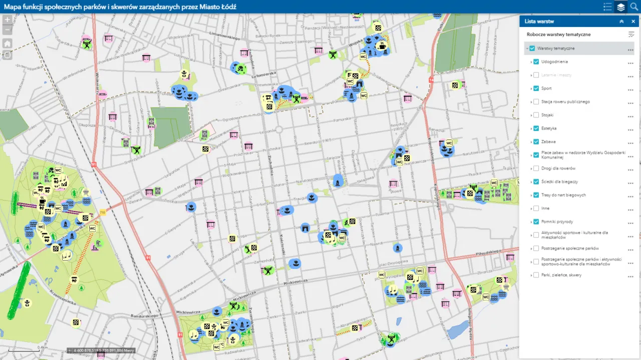Check the Stacja roweru publicznego layer
Image resolution: width=641 pixels, height=360 pixels.
tap(536, 101)
